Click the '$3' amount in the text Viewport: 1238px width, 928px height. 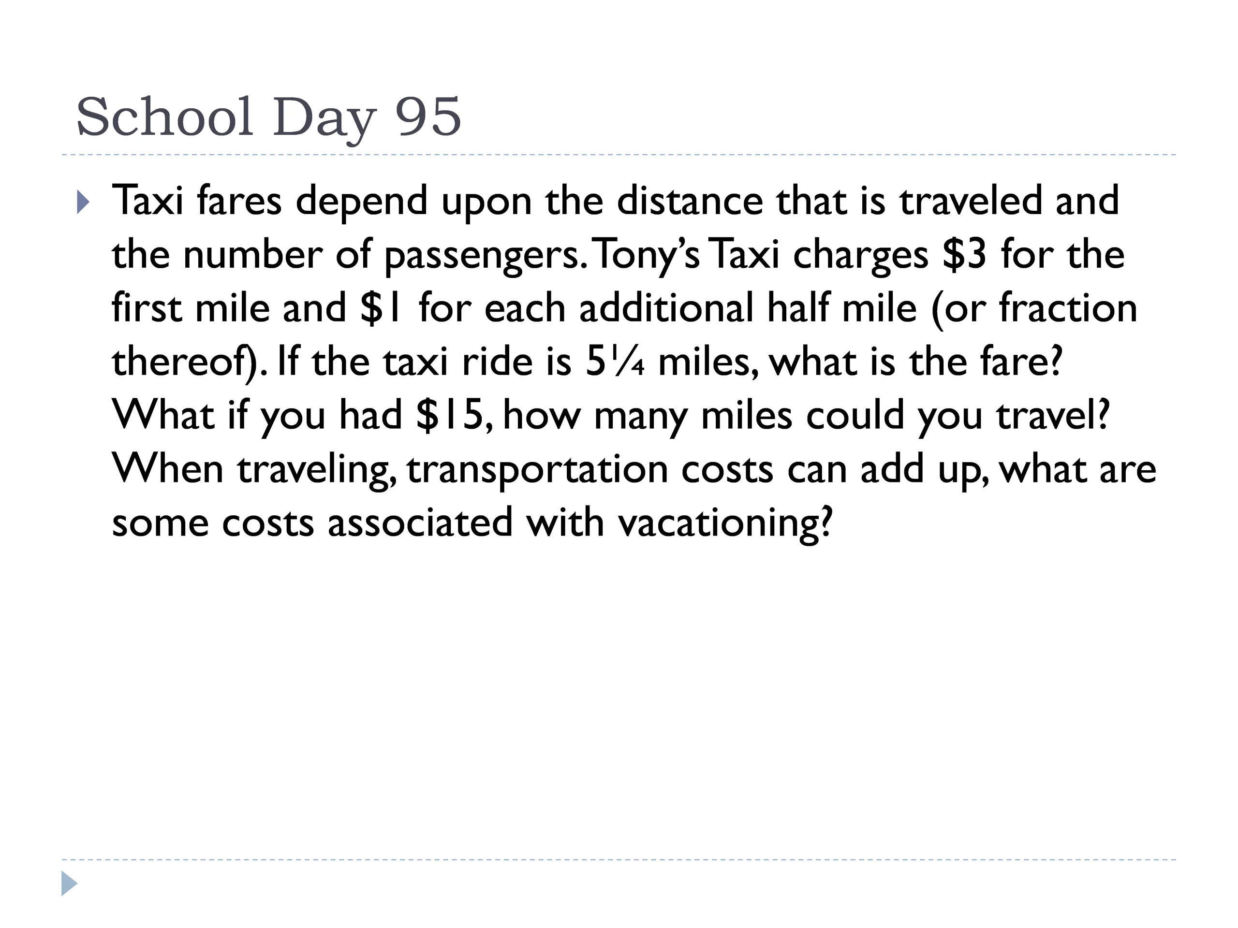(x=964, y=255)
